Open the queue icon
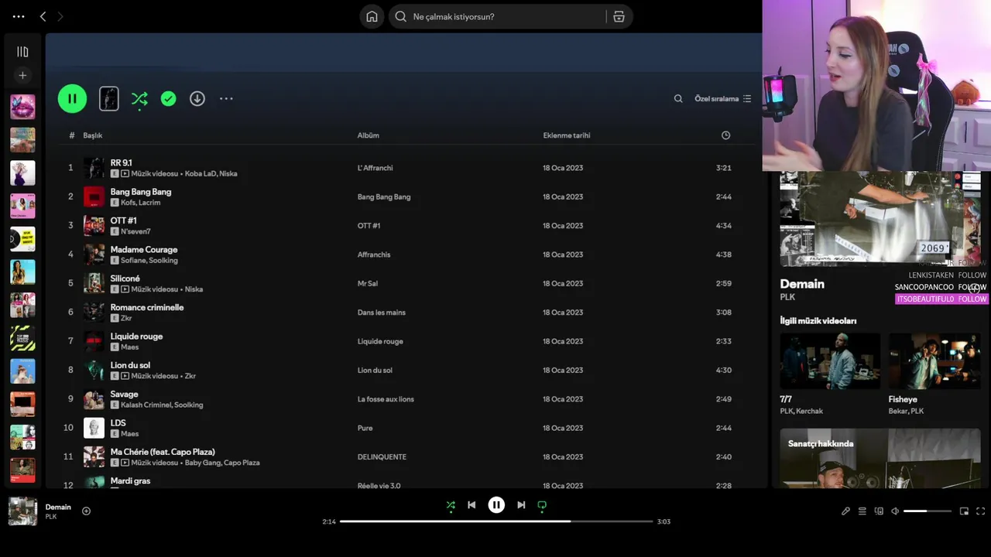This screenshot has height=557, width=991. pyautogui.click(x=862, y=511)
